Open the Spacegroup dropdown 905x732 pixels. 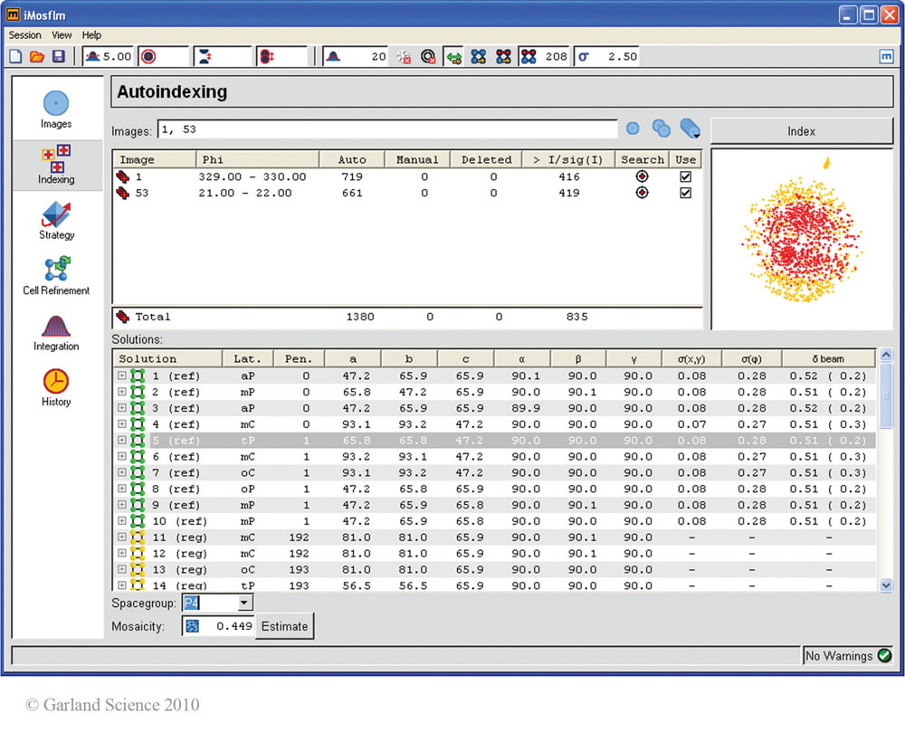244,604
